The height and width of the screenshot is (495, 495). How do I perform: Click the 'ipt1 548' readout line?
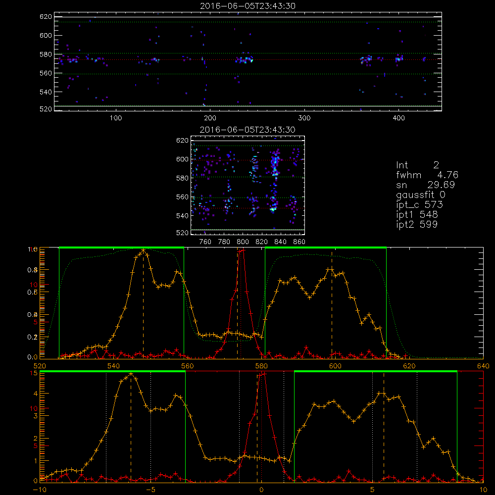pos(417,215)
